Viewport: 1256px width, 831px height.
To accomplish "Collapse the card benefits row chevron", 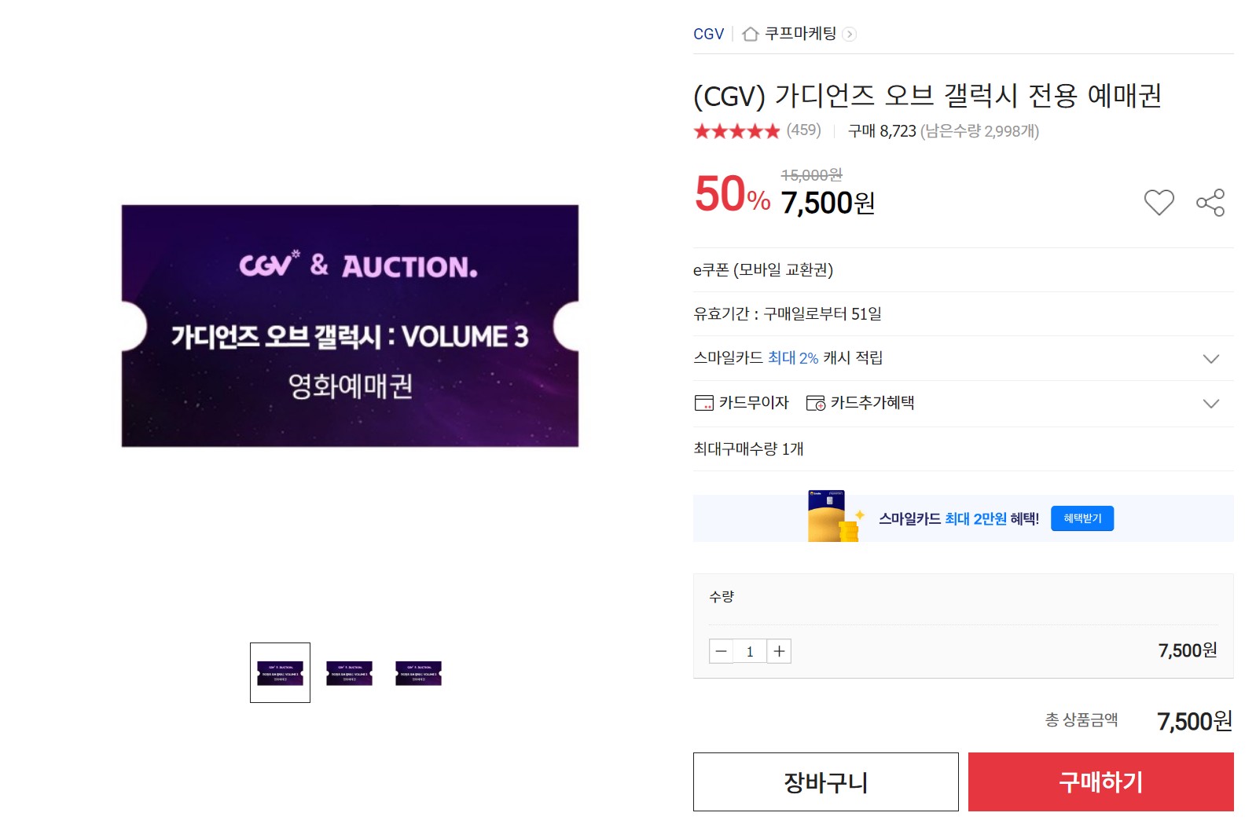I will click(x=1210, y=405).
